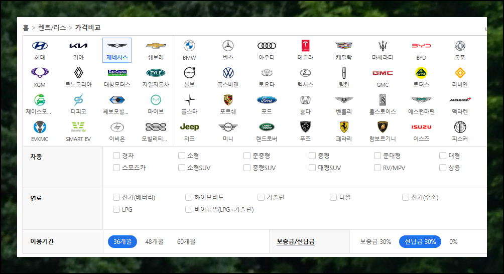This screenshot has width=504, height=274.
Task: Pick the Toyota (토요타) brand icon
Action: click(x=267, y=73)
